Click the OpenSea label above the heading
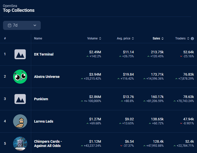197x153 pixels. [10, 6]
